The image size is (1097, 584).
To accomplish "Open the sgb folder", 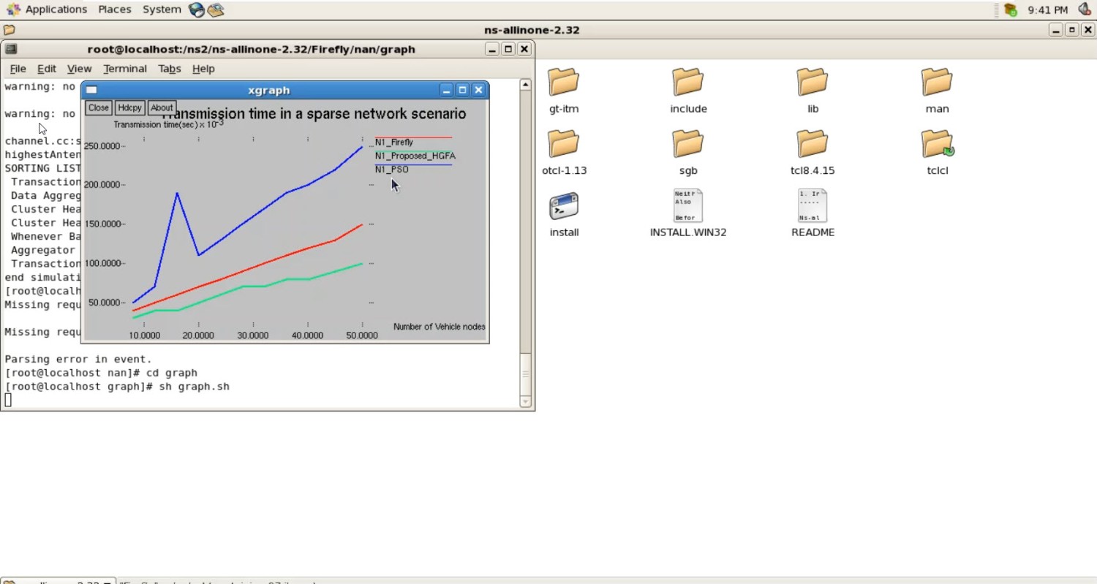I will tap(688, 144).
